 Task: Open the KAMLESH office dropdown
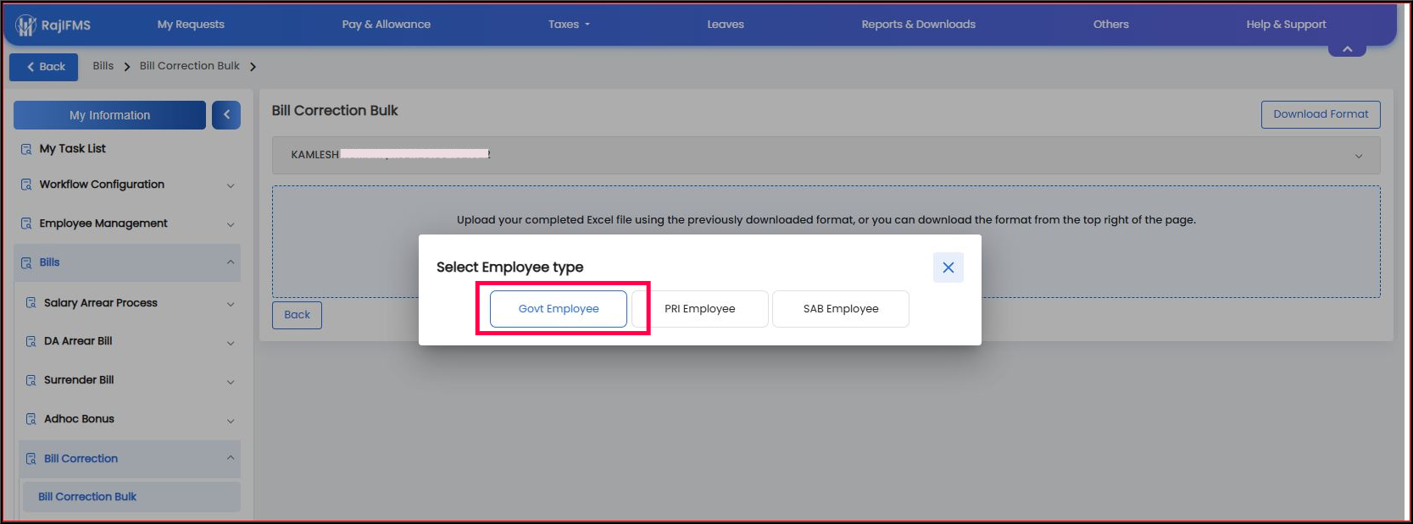coord(826,155)
